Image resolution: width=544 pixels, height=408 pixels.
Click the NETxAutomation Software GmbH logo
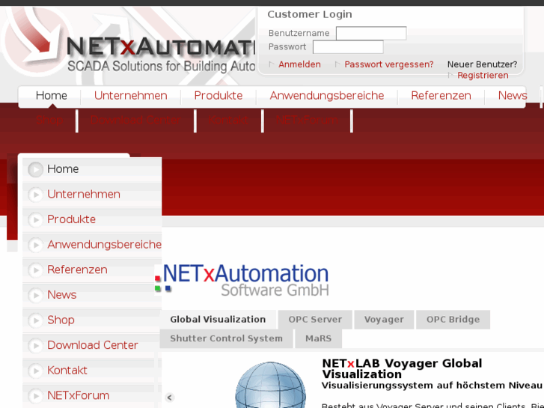pyautogui.click(x=242, y=280)
